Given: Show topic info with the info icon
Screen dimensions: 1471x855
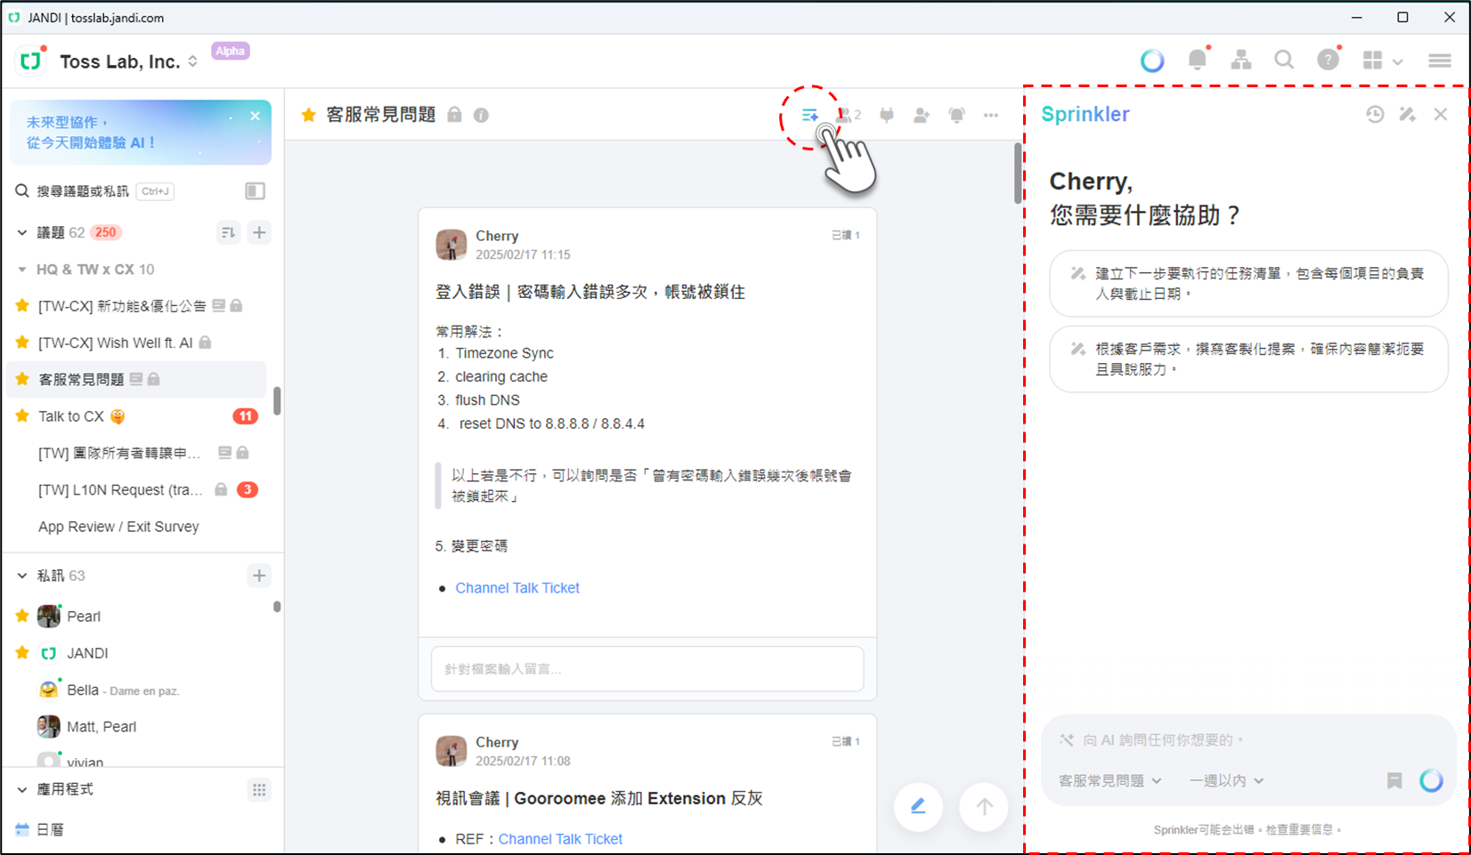Looking at the screenshot, I should tap(481, 116).
